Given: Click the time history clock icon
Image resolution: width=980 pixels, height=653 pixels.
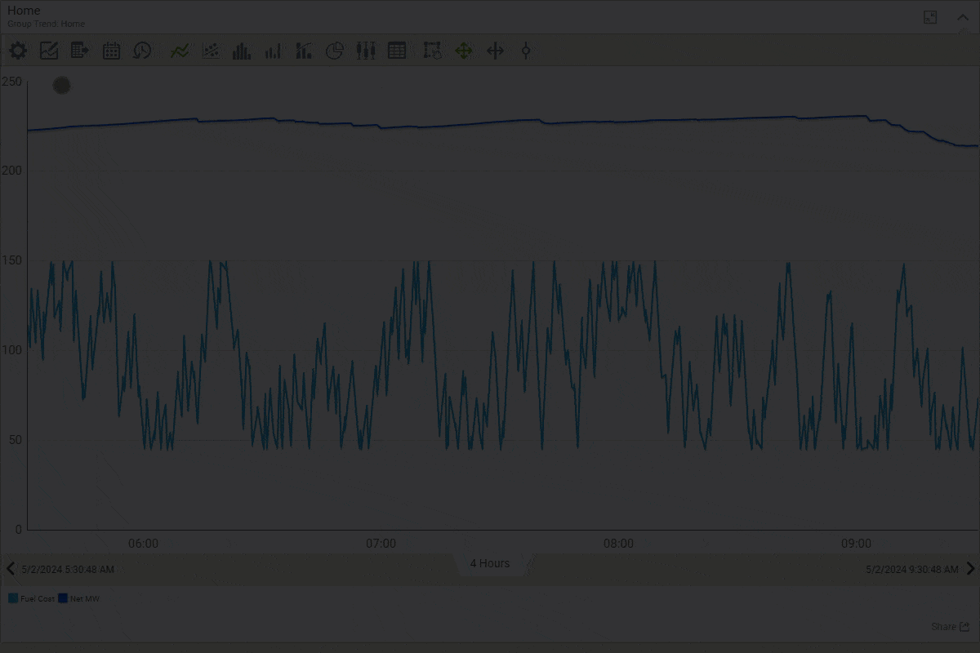Looking at the screenshot, I should (x=142, y=51).
